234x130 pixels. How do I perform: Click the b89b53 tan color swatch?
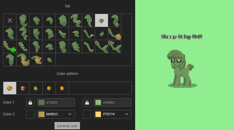[41, 114]
